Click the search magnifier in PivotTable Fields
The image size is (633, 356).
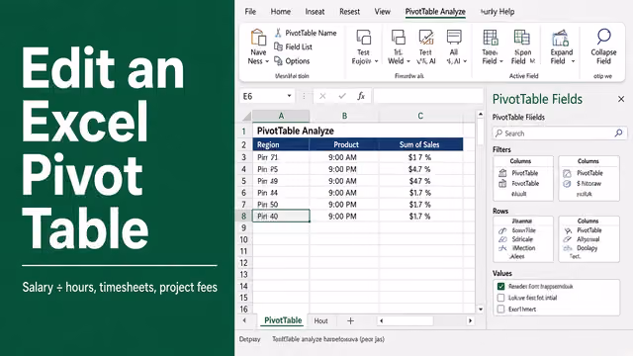coord(618,133)
